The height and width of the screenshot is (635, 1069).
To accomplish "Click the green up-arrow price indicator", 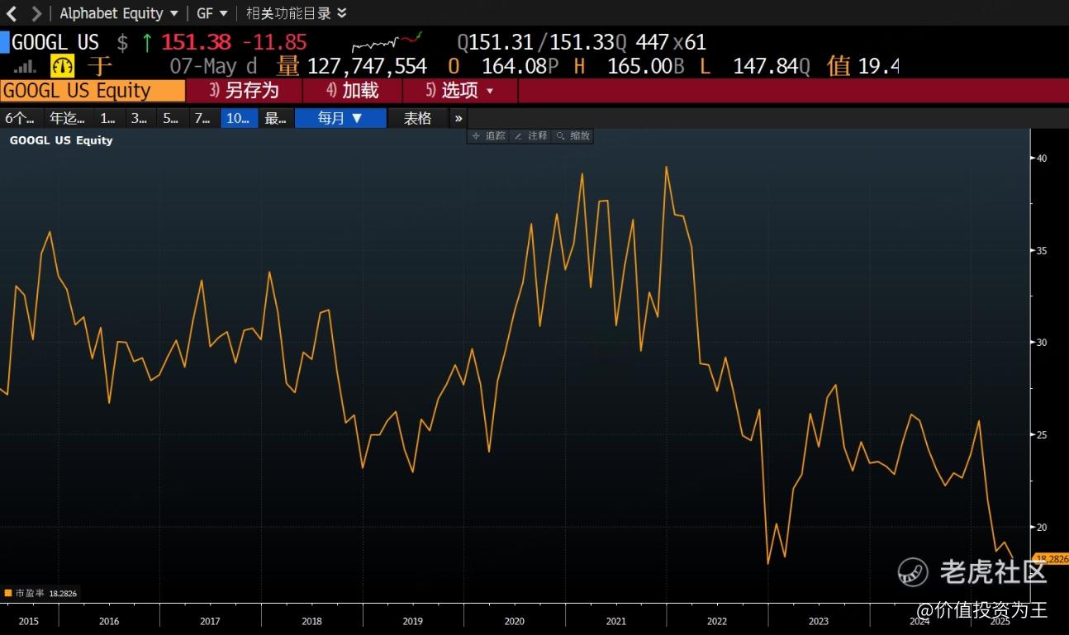I will click(147, 42).
